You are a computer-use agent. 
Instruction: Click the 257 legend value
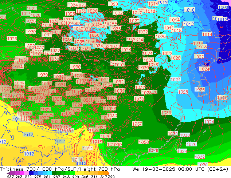click(11, 177)
